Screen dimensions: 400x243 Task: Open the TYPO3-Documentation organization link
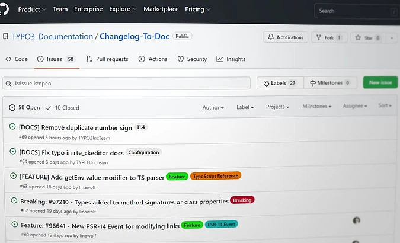point(52,37)
